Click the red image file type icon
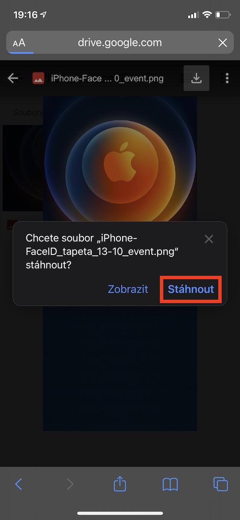240x520 pixels. point(39,78)
